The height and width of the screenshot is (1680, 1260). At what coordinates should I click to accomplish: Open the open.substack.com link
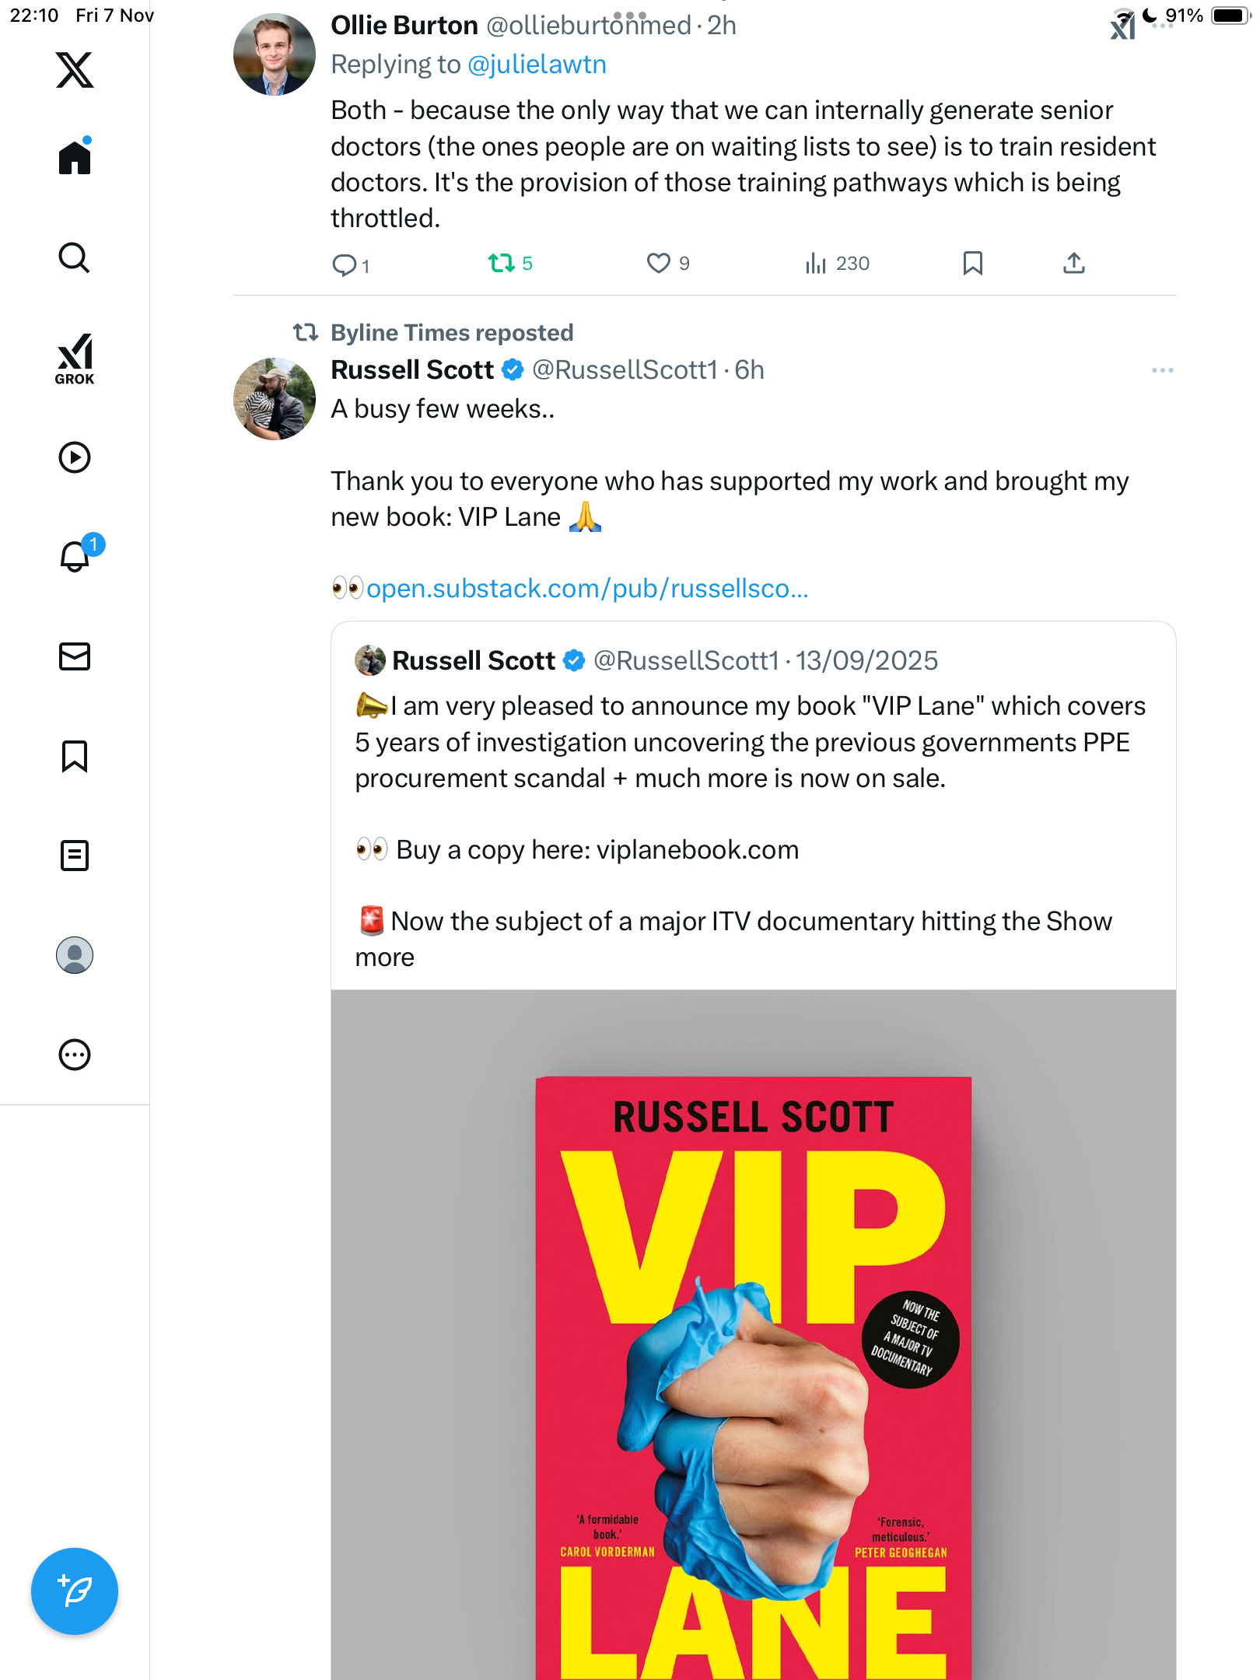(x=587, y=589)
